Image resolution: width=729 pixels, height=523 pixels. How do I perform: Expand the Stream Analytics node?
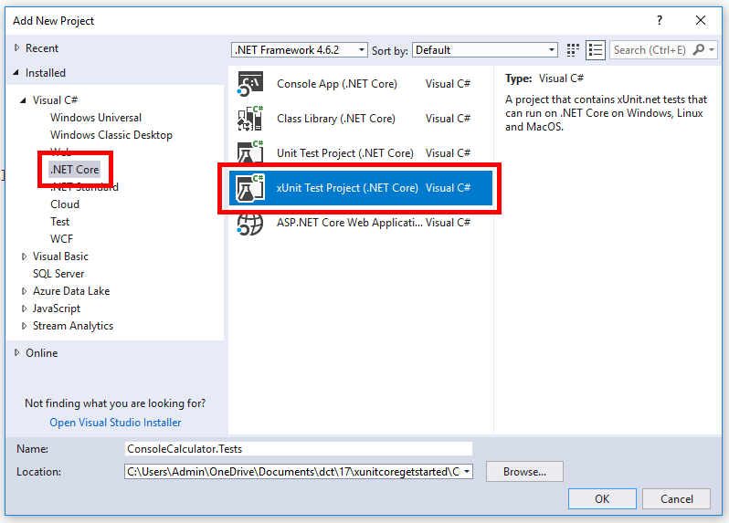(x=24, y=326)
